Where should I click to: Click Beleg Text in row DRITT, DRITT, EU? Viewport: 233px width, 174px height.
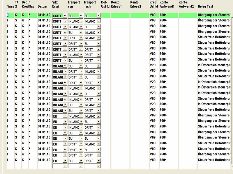(x=214, y=42)
